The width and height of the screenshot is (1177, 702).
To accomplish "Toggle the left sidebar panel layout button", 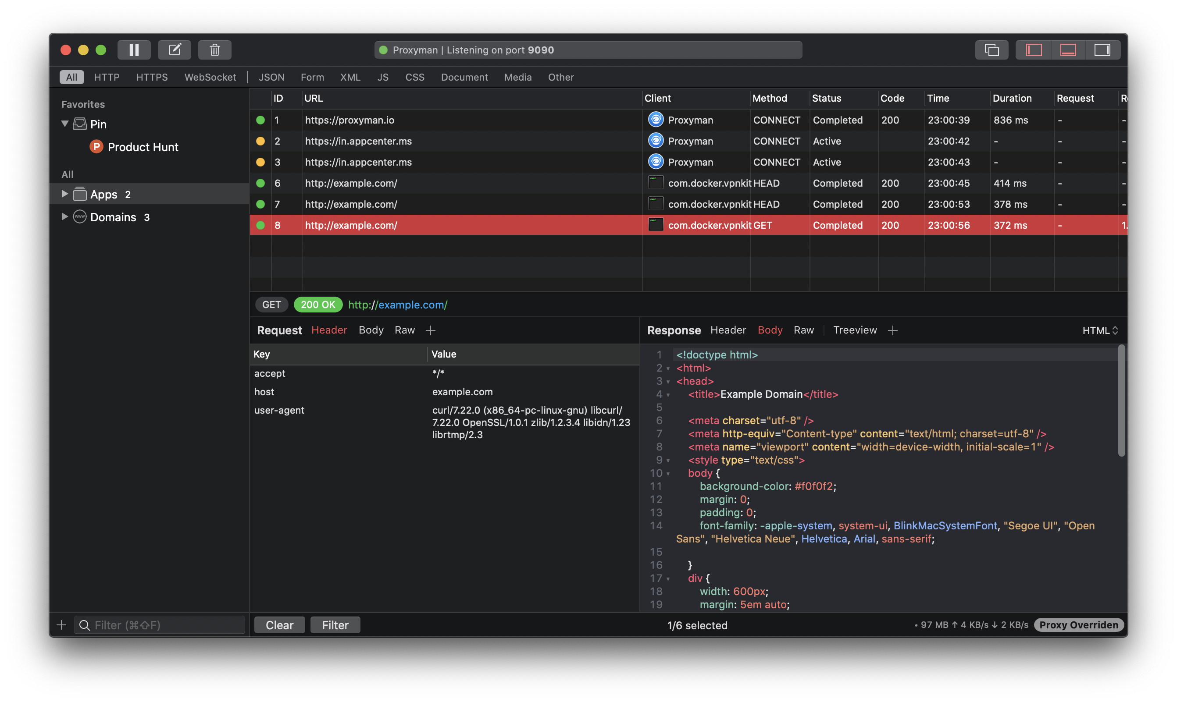I will (x=1034, y=50).
